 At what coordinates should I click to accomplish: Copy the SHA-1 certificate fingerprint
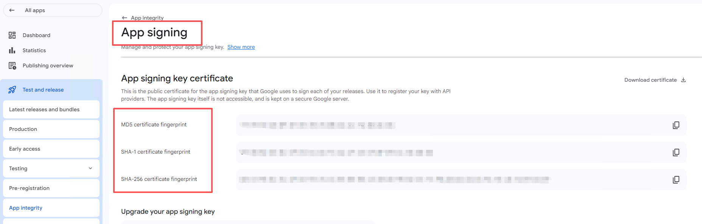[676, 152]
